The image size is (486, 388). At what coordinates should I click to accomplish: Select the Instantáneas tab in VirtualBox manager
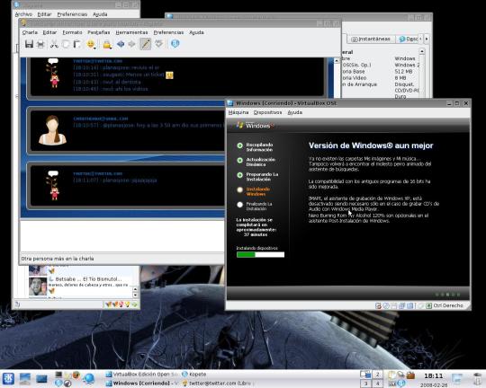[x=371, y=39]
